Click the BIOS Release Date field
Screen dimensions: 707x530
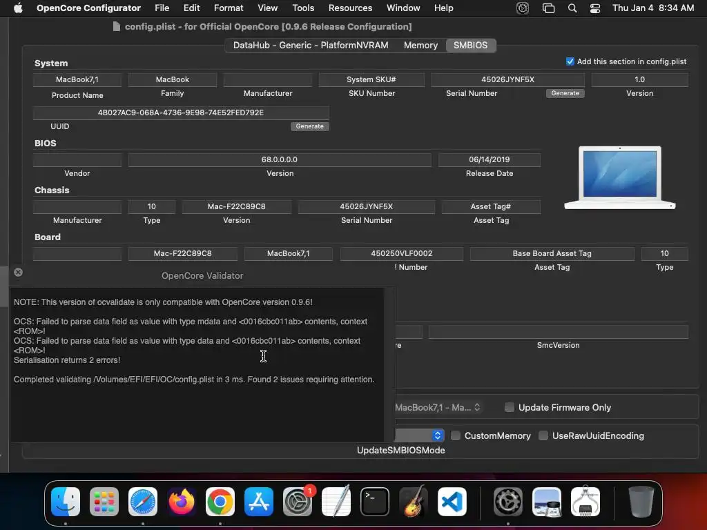pos(490,159)
